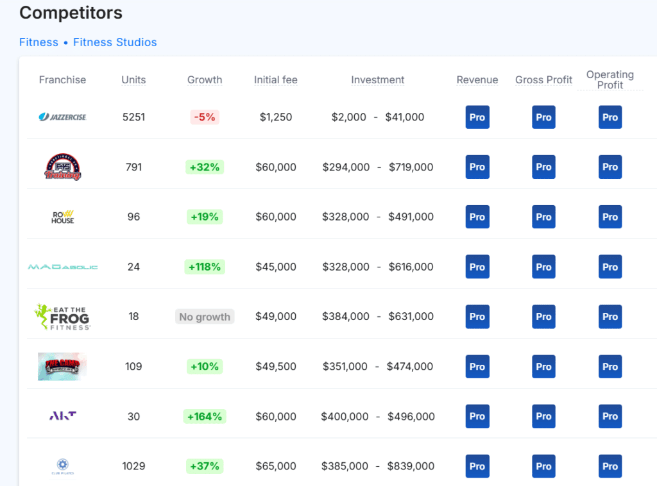Unlock Jazzercise Operating Profit Pro button
Screen dimensions: 657x486
610,117
